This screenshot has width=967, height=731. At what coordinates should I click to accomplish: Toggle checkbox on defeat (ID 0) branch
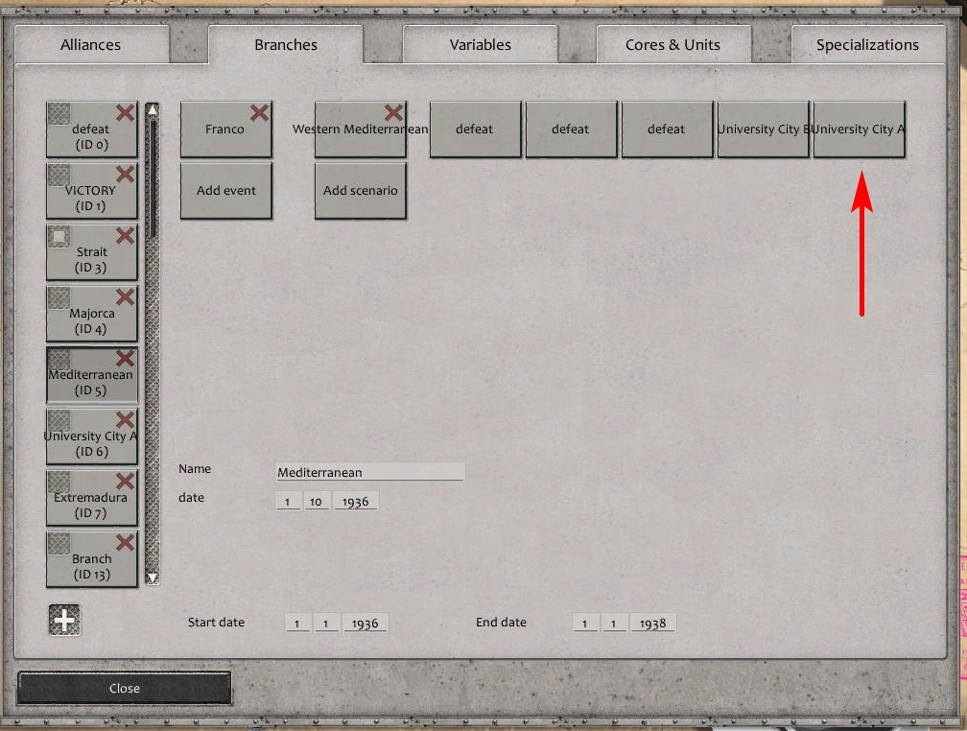click(x=59, y=113)
